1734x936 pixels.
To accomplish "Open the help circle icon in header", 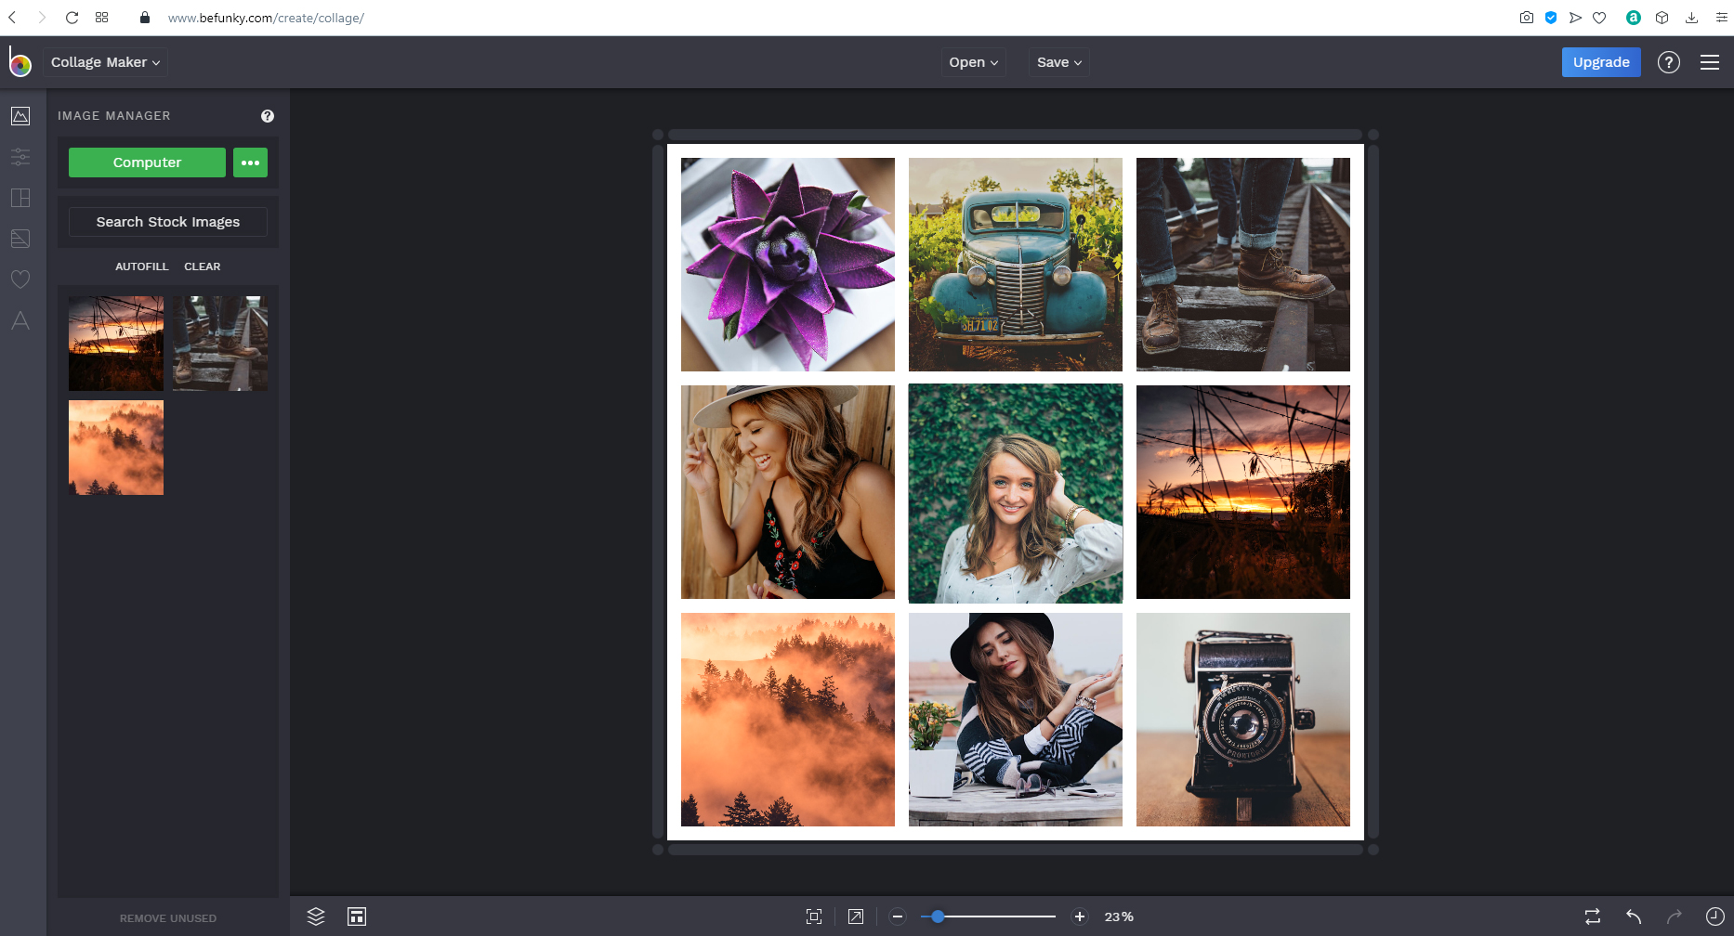I will tap(1669, 62).
